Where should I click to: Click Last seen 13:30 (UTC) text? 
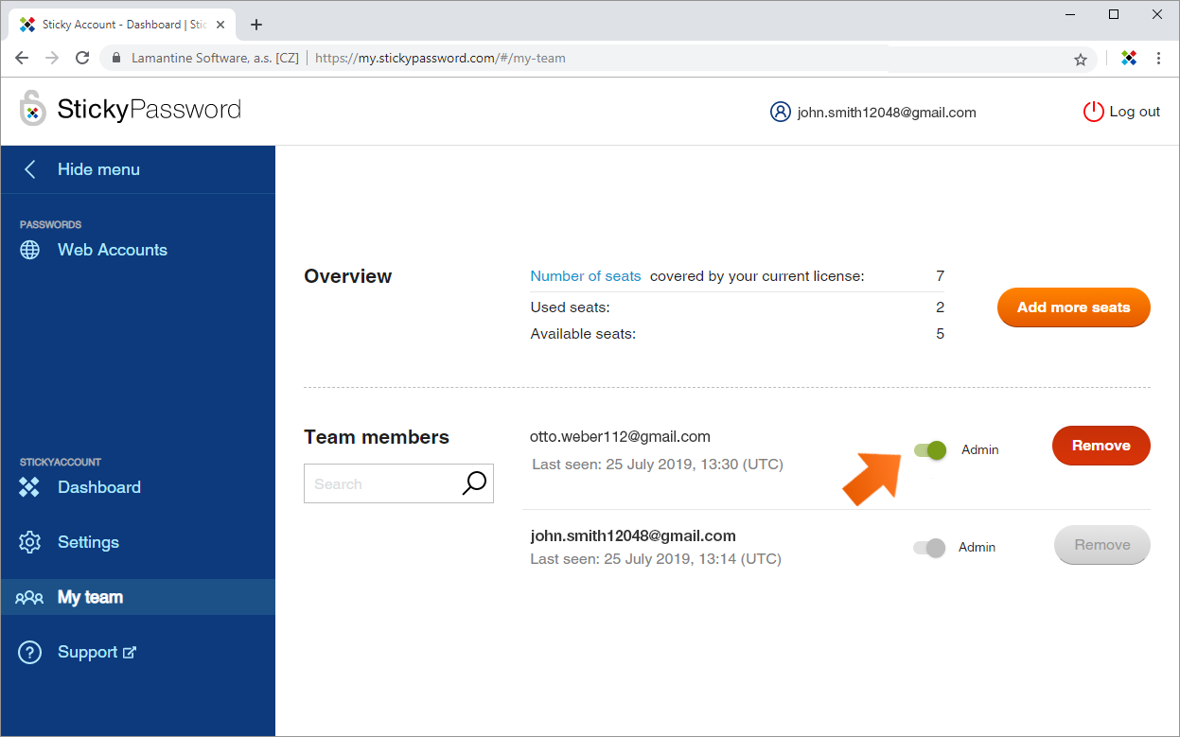pos(658,465)
